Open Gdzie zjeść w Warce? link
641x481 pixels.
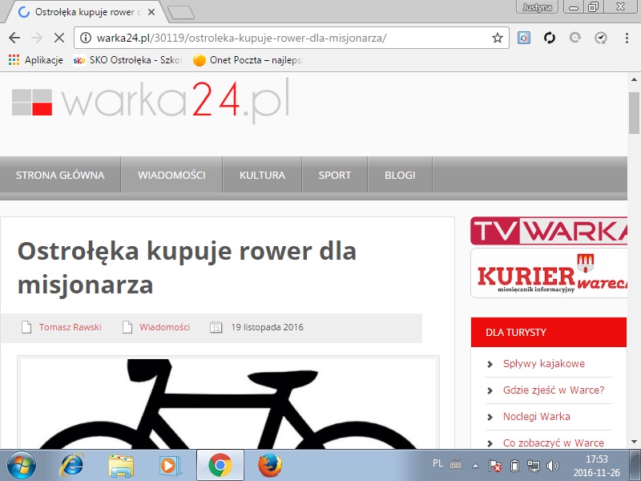point(554,390)
